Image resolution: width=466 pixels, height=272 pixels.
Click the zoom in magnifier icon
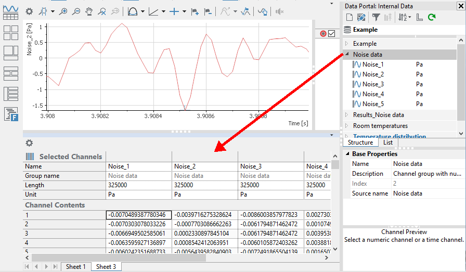pos(63,11)
